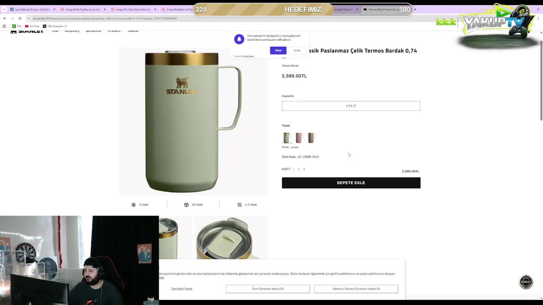Open the (18) Anasayfa / X bookmark

pyautogui.click(x=55, y=26)
